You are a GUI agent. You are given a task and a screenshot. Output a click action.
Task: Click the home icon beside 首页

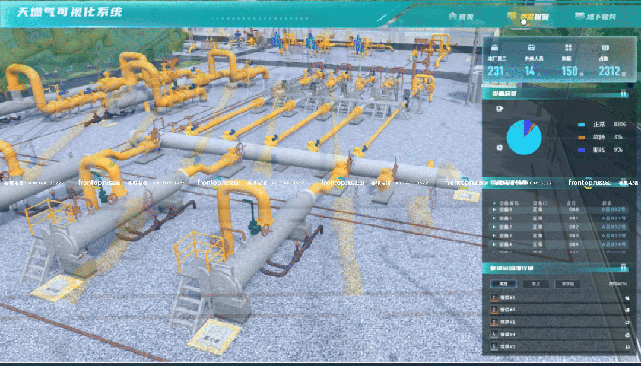453,17
